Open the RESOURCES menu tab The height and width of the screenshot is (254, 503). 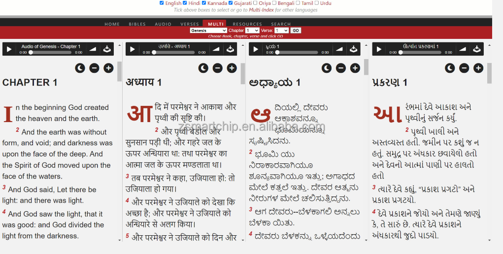pyautogui.click(x=247, y=24)
